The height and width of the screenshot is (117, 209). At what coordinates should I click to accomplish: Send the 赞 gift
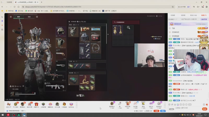[x=120, y=105]
